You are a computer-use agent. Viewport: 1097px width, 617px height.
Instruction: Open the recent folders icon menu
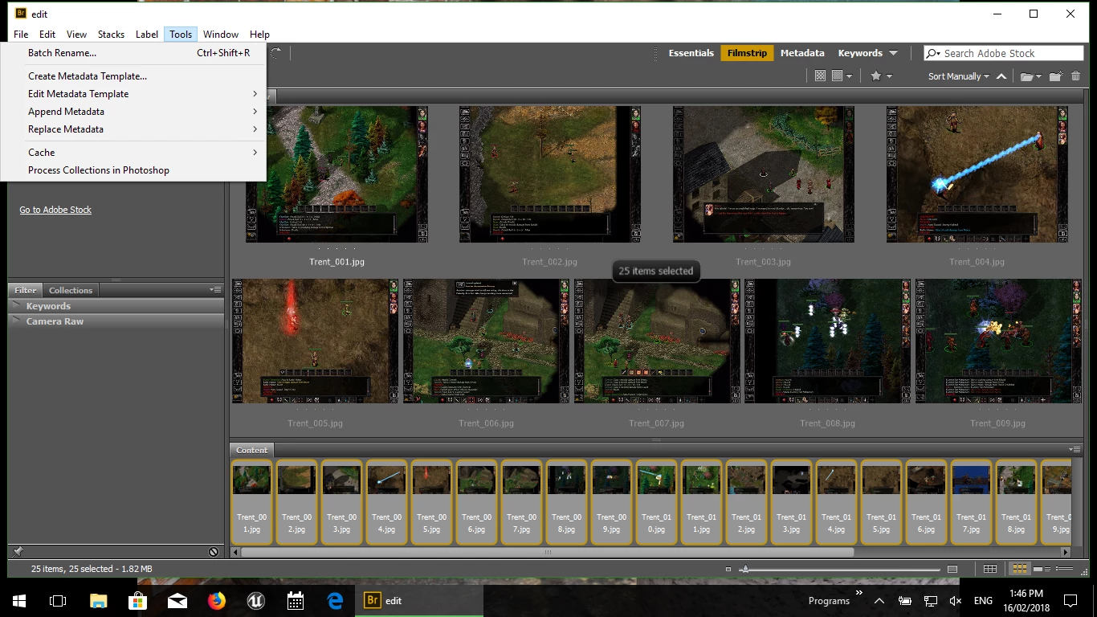(x=1031, y=76)
